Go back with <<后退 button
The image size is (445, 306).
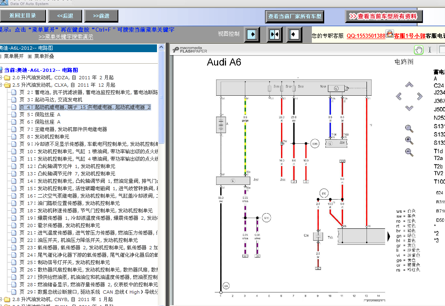click(65, 16)
